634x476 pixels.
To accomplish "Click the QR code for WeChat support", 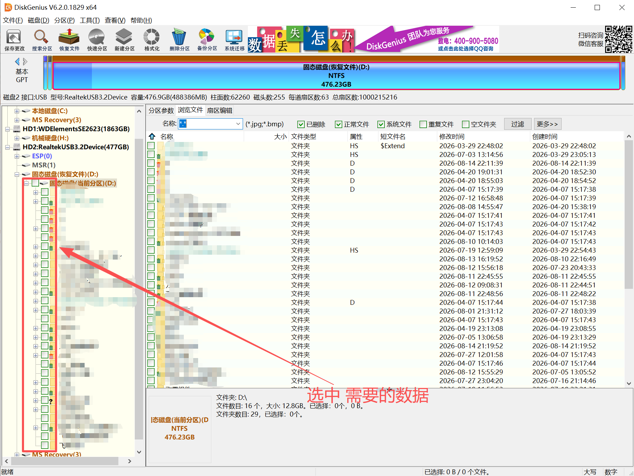I will [618, 39].
